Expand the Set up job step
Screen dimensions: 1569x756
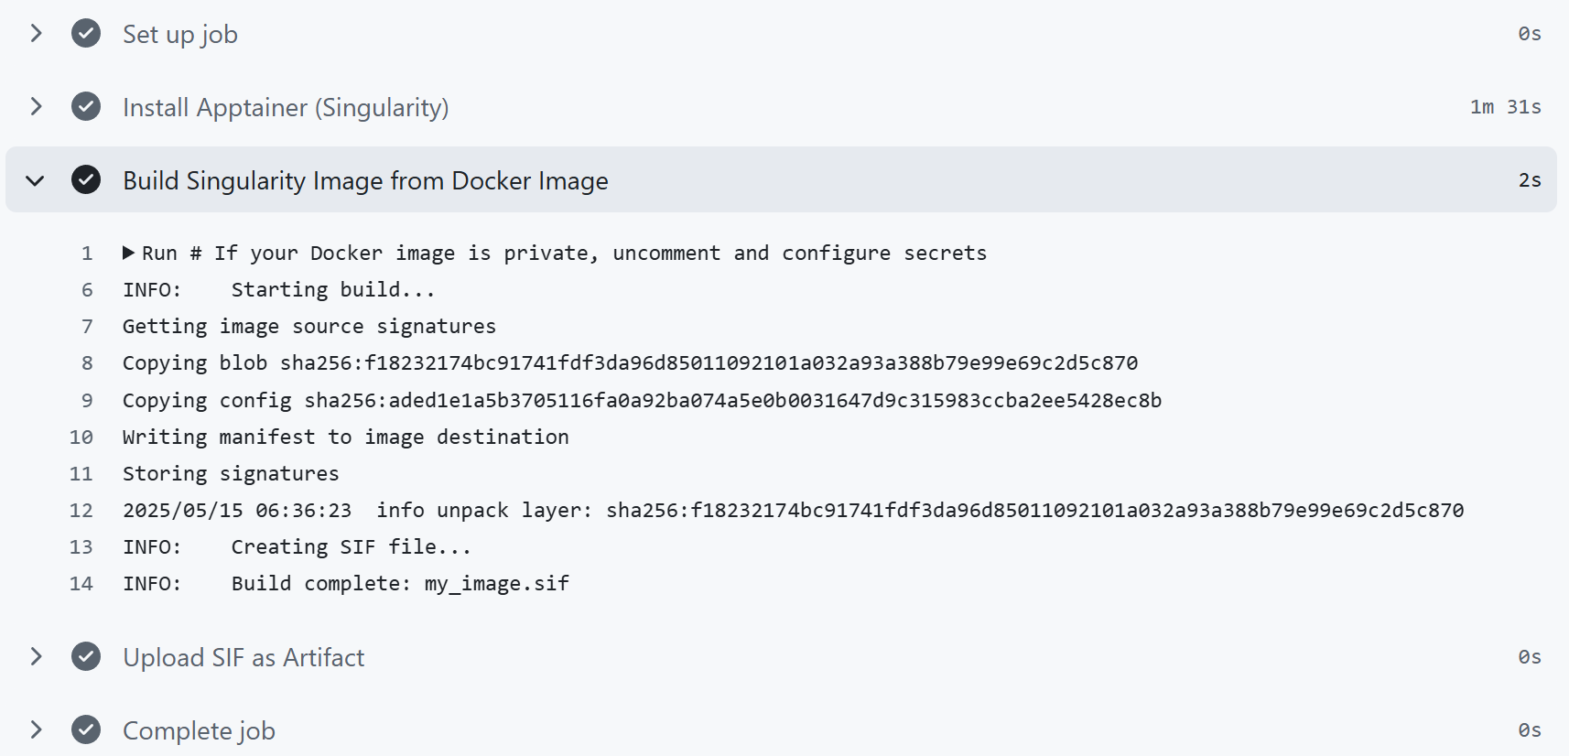pyautogui.click(x=36, y=34)
